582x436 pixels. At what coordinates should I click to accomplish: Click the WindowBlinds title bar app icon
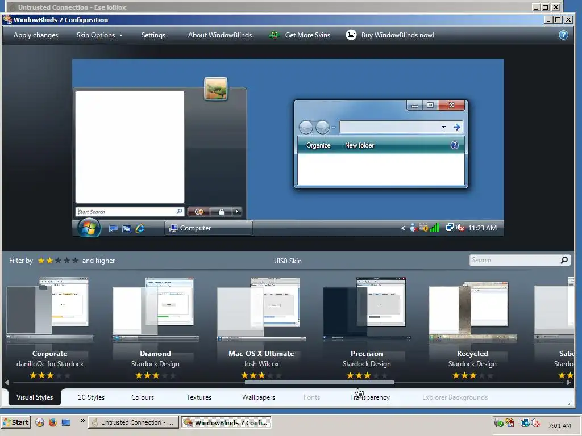point(7,19)
